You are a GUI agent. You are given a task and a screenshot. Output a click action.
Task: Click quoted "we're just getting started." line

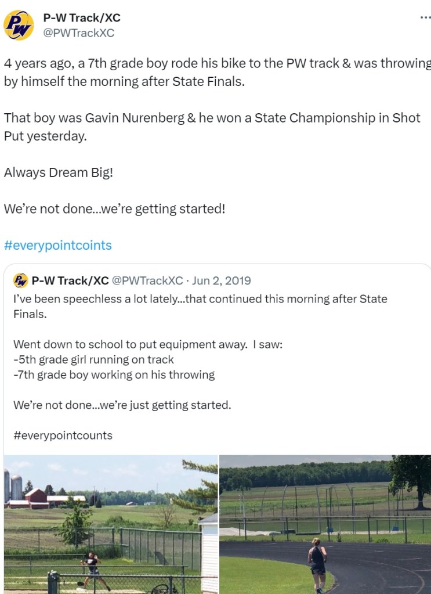tap(122, 405)
